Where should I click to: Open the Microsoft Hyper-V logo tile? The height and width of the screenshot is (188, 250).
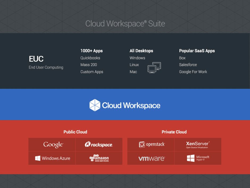198,158
